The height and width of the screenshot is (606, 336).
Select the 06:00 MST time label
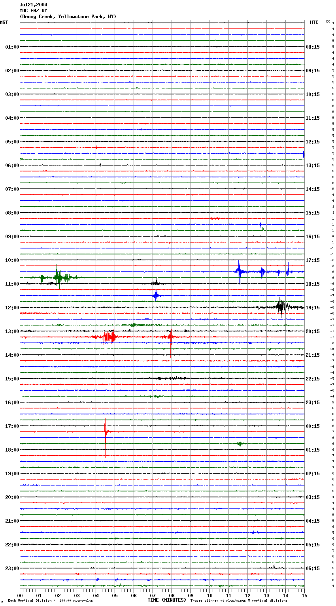pyautogui.click(x=12, y=166)
